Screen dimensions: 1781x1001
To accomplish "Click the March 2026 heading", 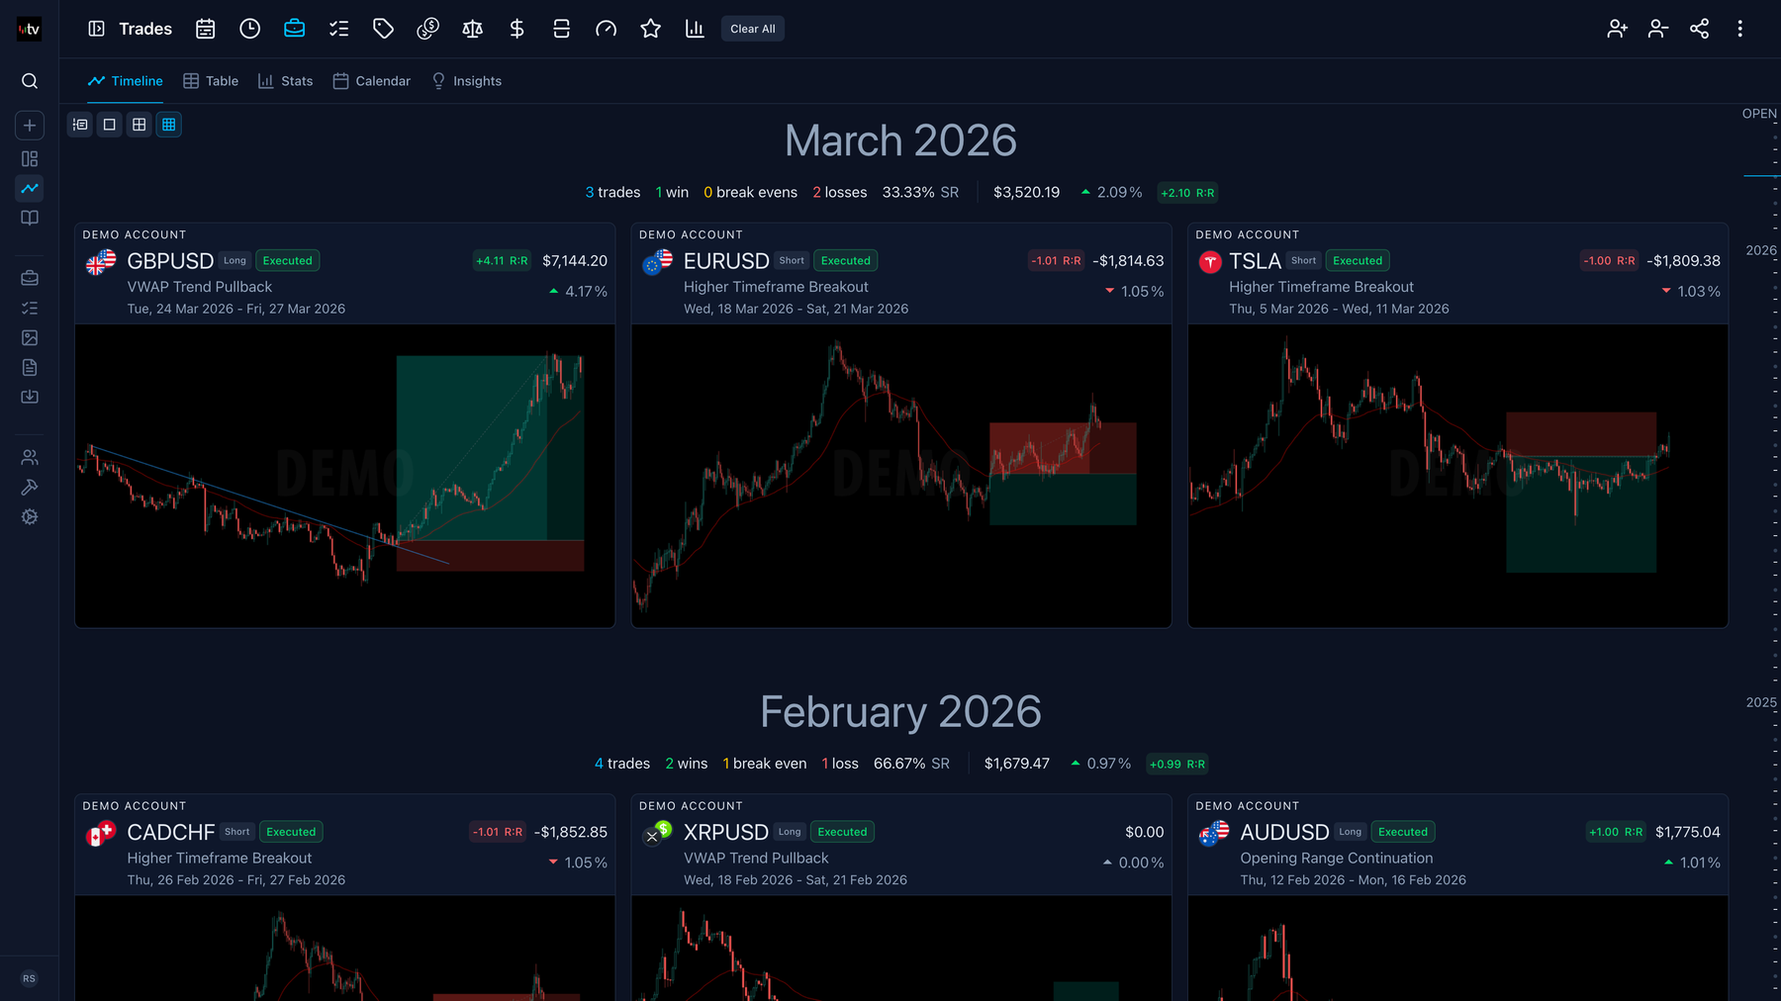I will (900, 140).
